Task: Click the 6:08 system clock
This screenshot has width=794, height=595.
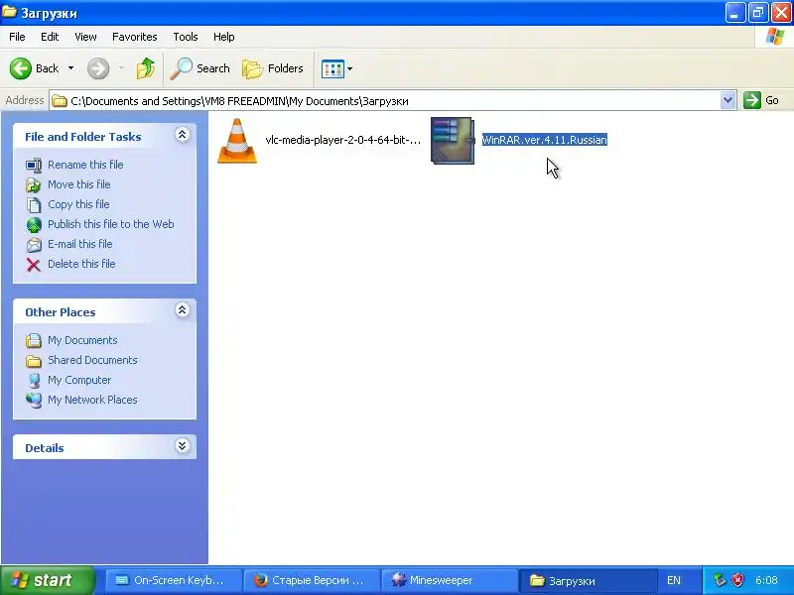Action: click(766, 580)
